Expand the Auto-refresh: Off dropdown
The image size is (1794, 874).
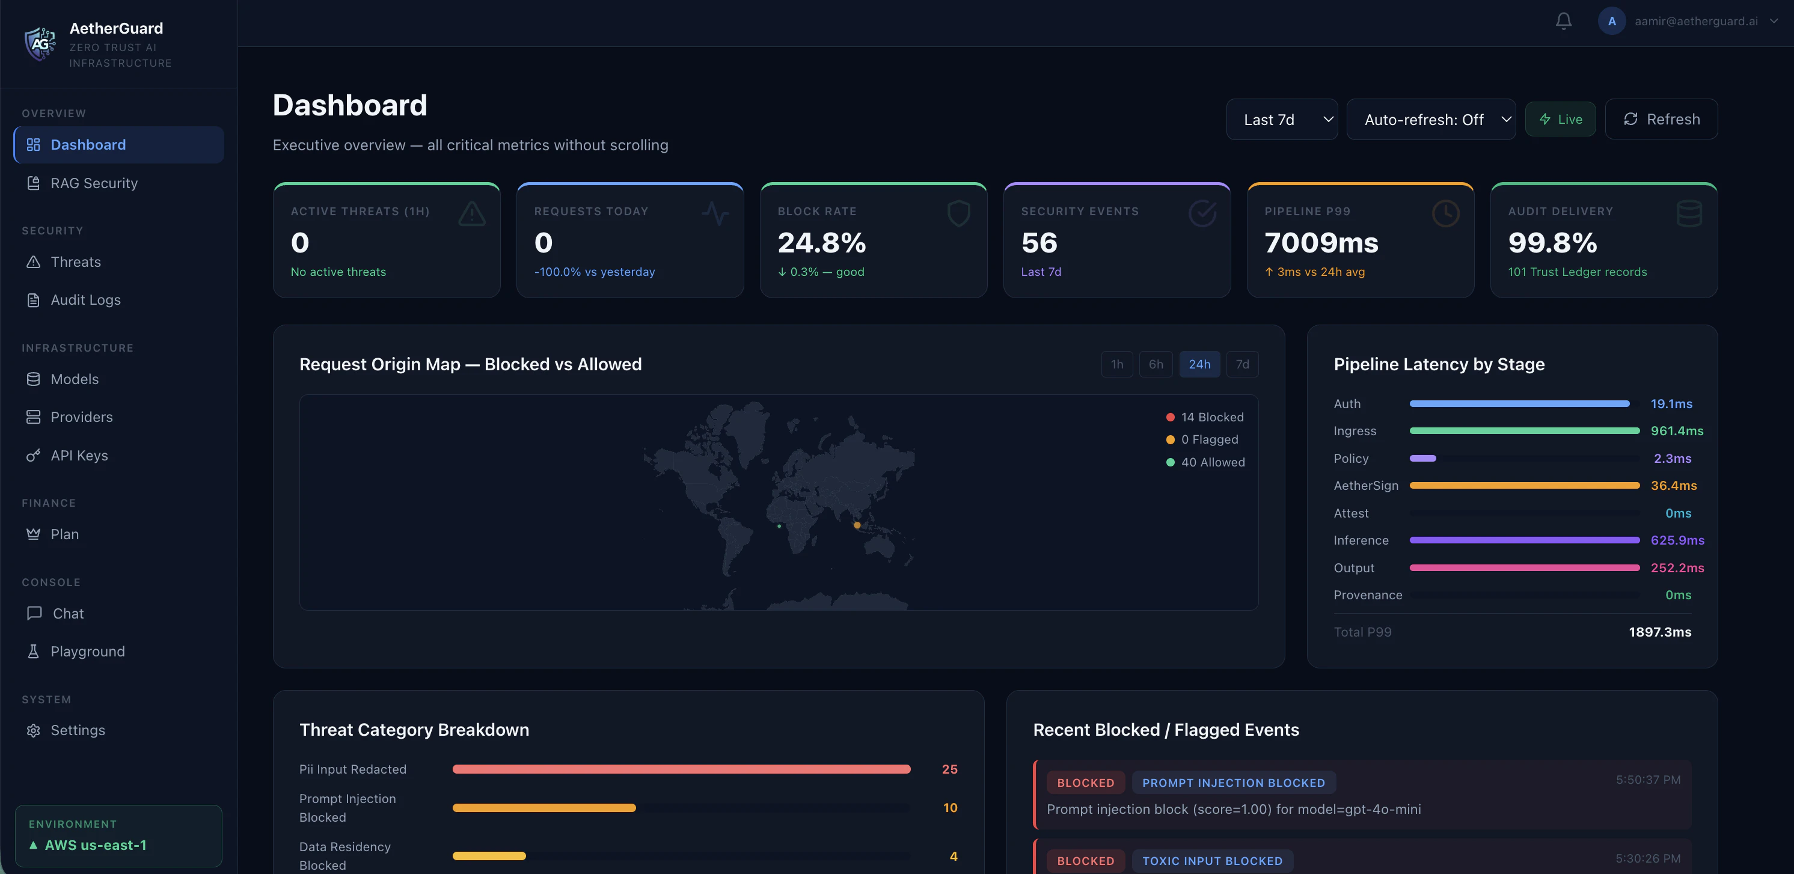(1430, 119)
